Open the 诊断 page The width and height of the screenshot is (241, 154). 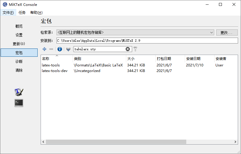point(19,61)
